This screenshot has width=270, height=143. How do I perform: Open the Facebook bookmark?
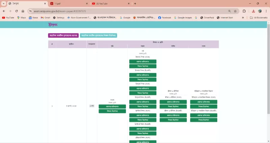click(x=165, y=17)
